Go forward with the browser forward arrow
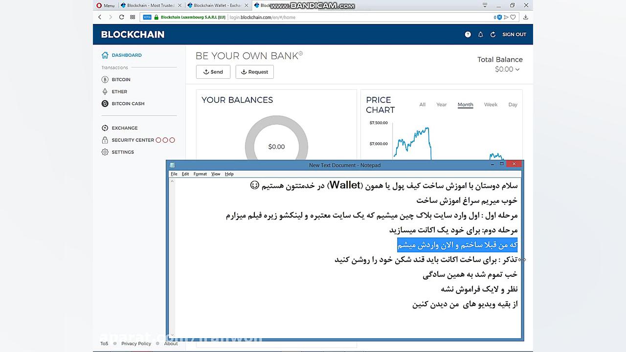 point(111,17)
